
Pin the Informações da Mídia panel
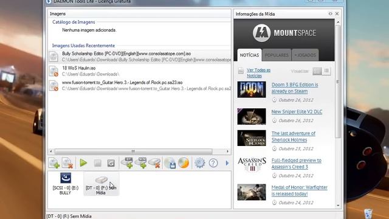tap(330, 13)
